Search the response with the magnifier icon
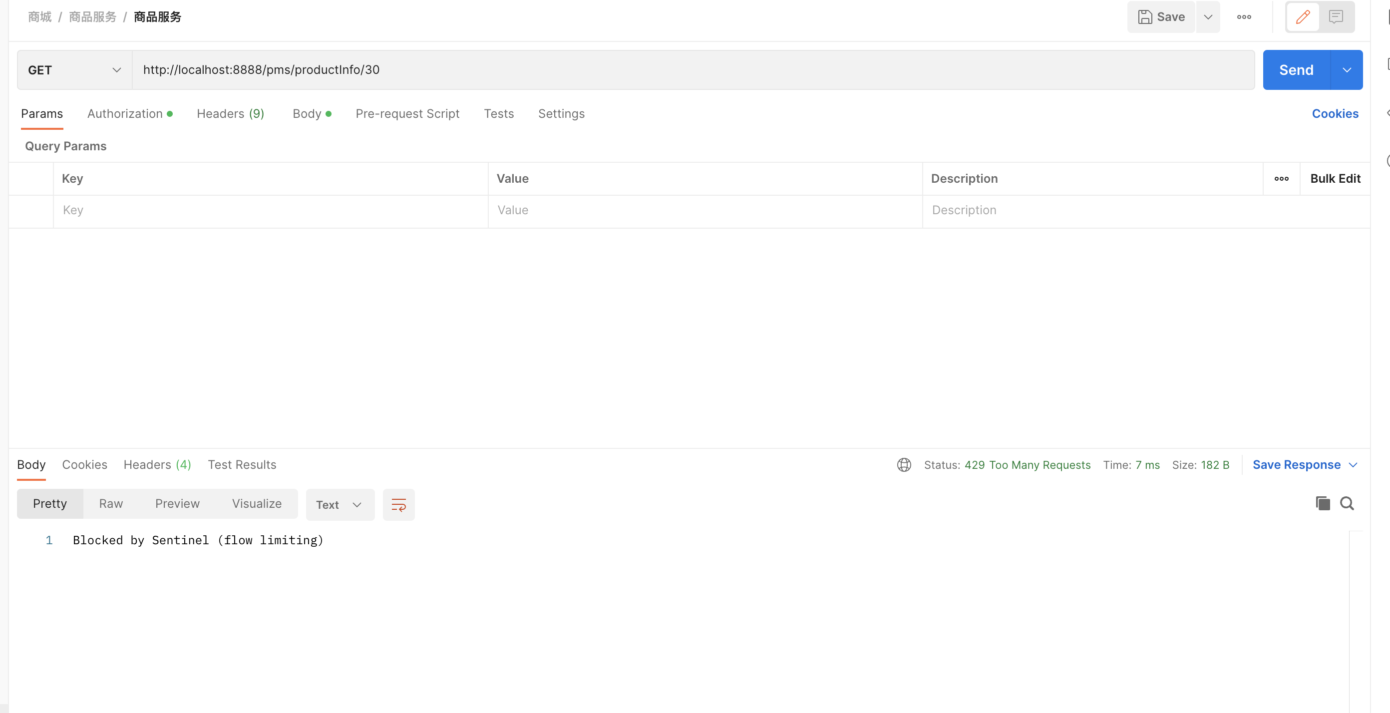Image resolution: width=1390 pixels, height=713 pixels. [1347, 504]
